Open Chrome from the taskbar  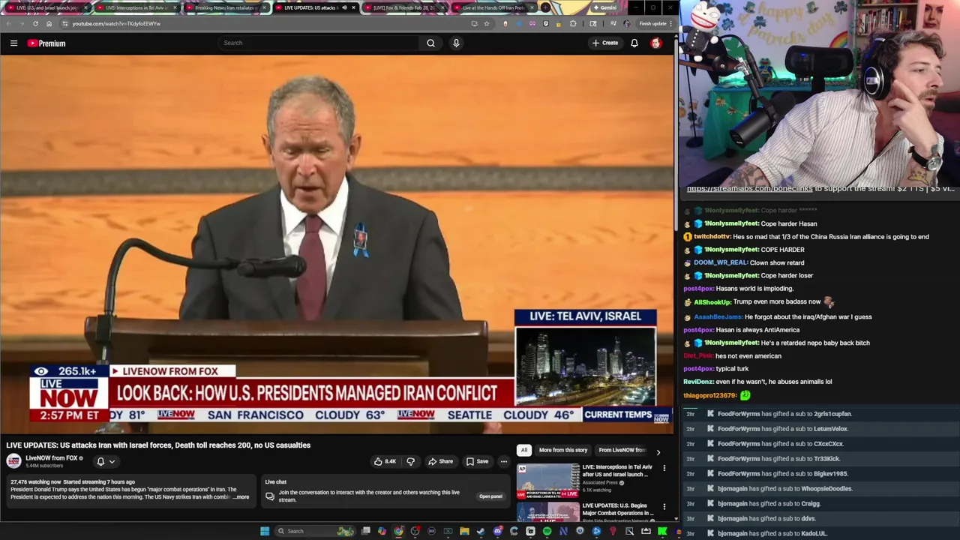398,531
